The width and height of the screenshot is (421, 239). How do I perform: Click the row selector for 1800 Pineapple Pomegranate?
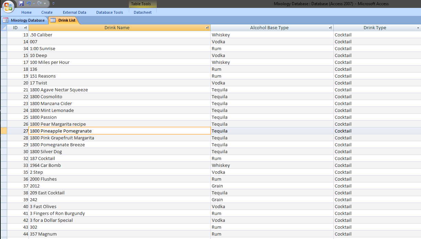click(4, 131)
